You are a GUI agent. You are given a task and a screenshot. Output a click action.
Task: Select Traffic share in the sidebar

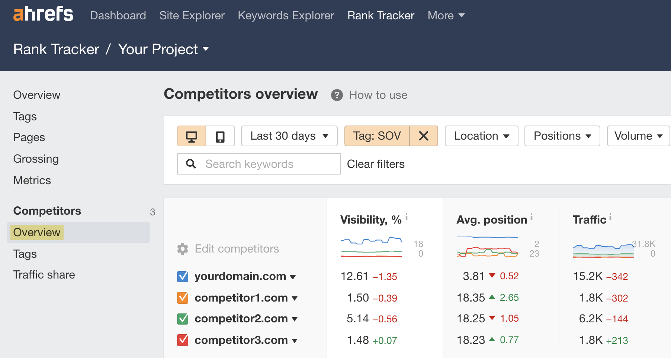tap(44, 275)
